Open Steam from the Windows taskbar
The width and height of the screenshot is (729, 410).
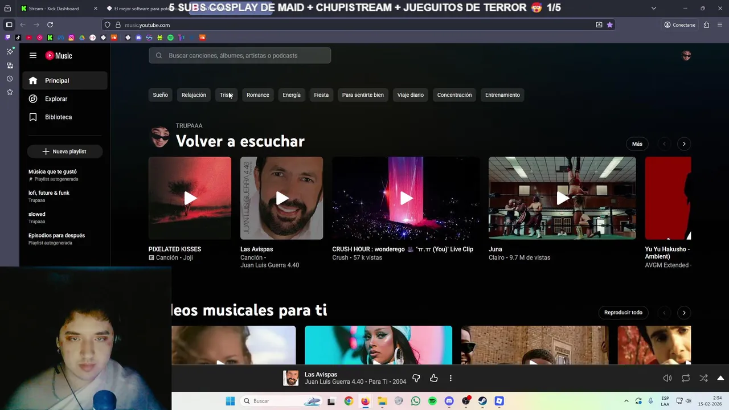[x=482, y=401]
